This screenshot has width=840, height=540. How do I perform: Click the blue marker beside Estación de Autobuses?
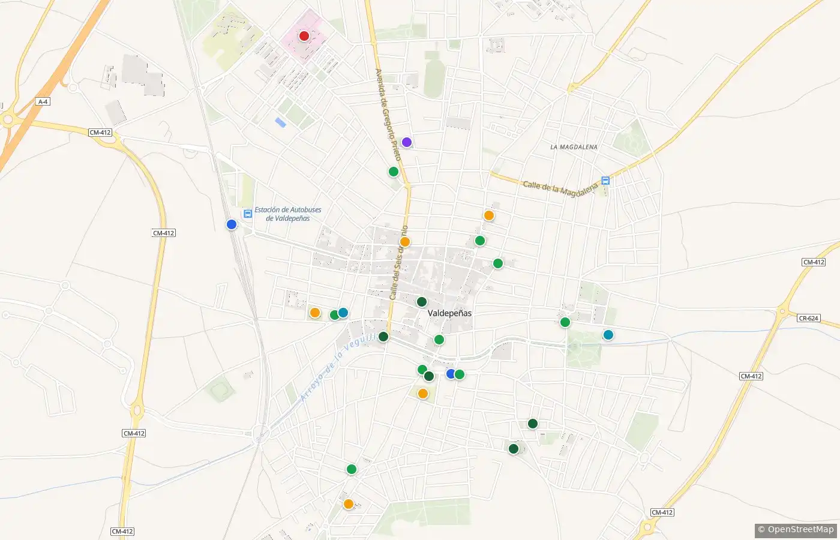tap(232, 224)
